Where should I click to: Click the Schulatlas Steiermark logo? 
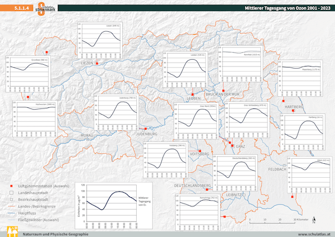[x=45, y=9]
